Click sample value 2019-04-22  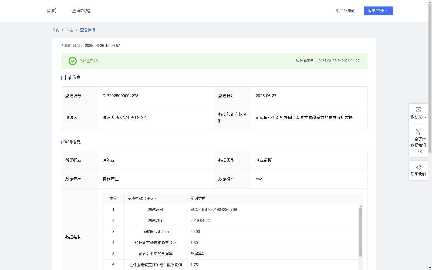click(200, 221)
